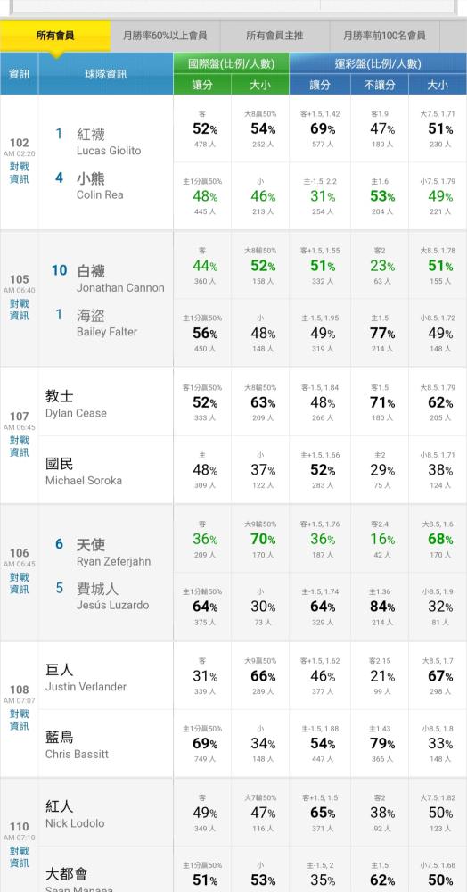Click the 球隊資訊 header cell
The height and width of the screenshot is (892, 467).
[x=106, y=74]
